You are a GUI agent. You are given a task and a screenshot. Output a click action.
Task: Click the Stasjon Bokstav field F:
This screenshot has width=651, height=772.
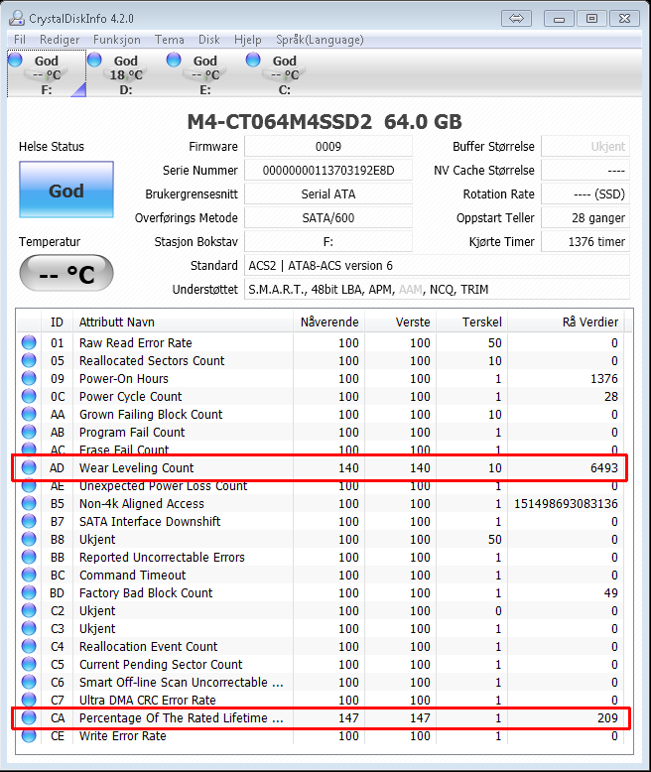(x=328, y=242)
